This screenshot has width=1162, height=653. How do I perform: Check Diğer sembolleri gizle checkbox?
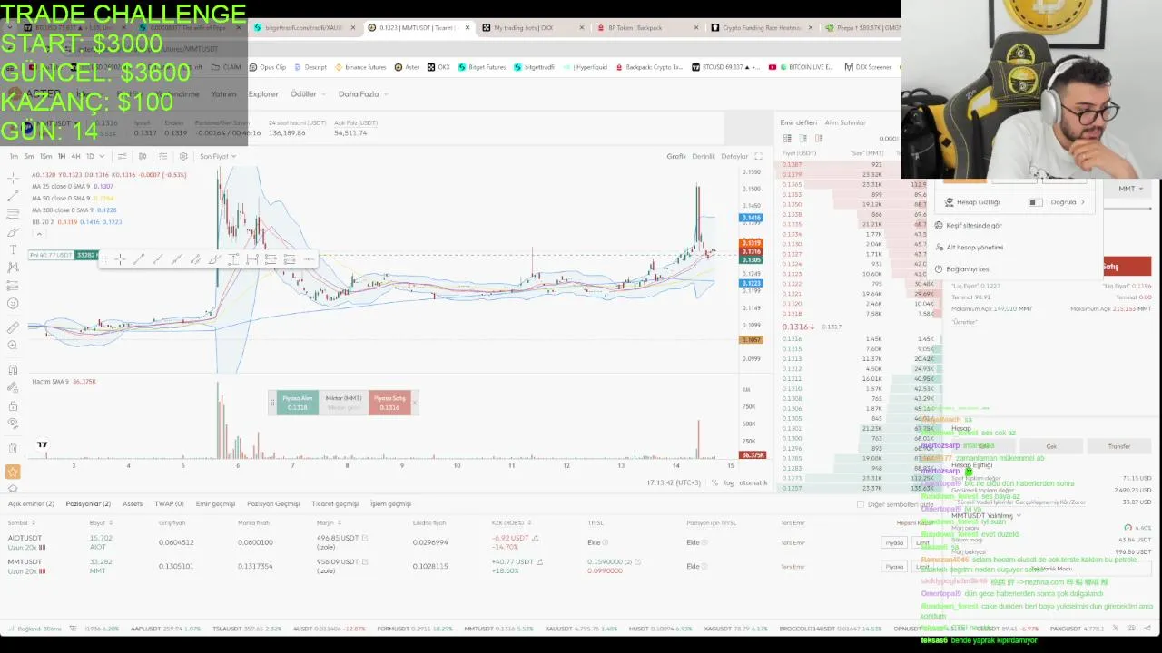tap(861, 504)
